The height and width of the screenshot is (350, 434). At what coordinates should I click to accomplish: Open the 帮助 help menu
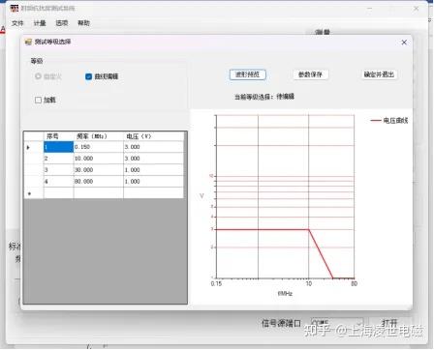83,23
